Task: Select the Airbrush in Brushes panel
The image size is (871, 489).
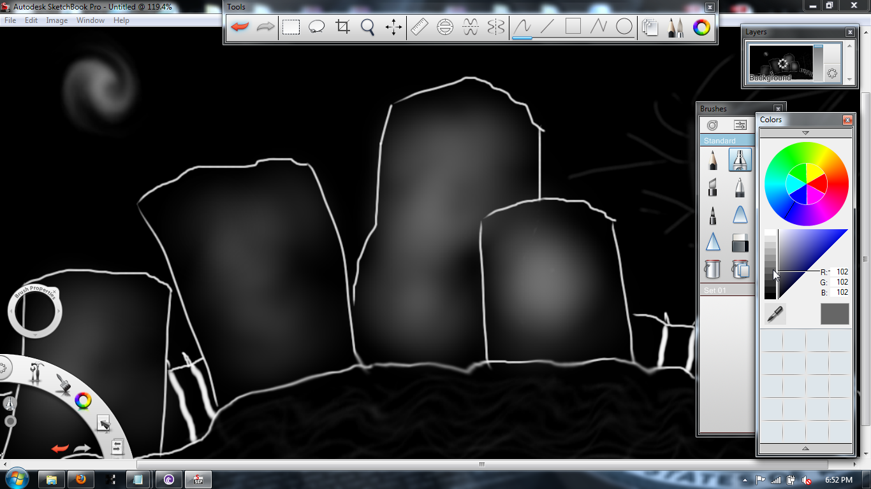Action: [740, 160]
